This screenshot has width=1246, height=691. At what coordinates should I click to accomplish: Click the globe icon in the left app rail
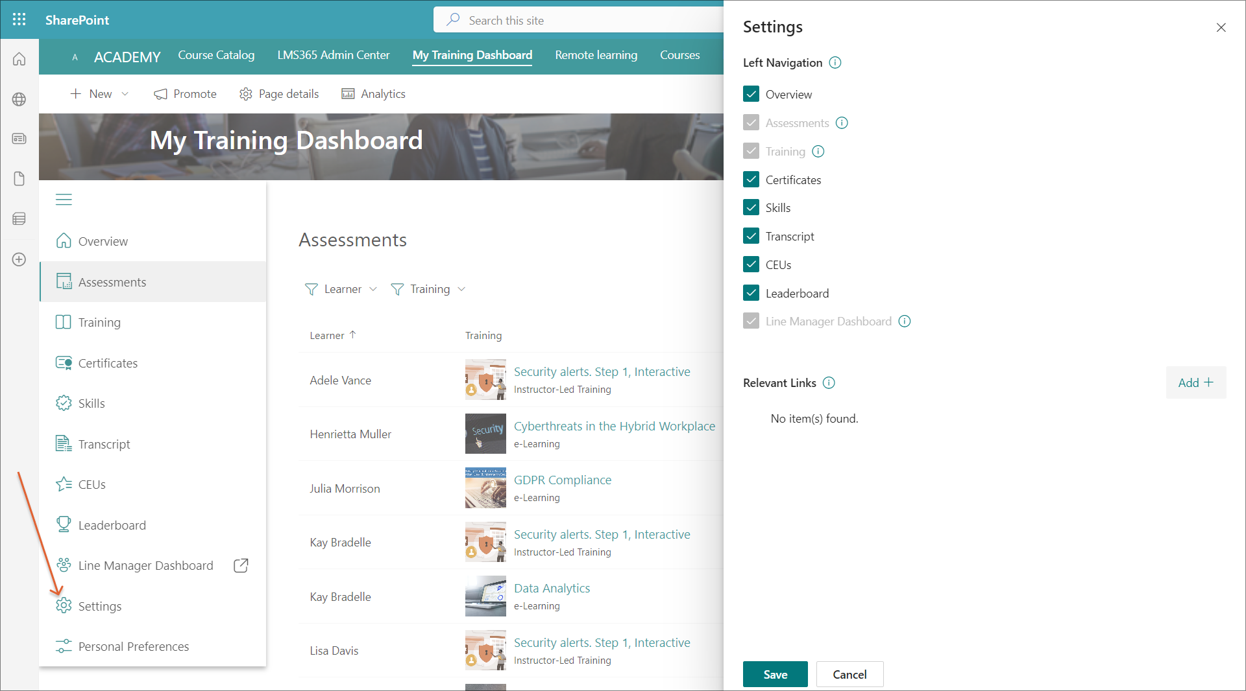(x=19, y=99)
